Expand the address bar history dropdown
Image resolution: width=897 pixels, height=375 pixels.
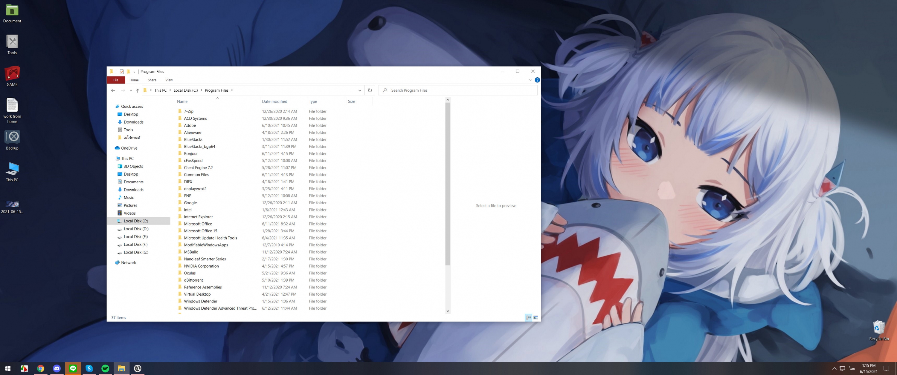(360, 90)
